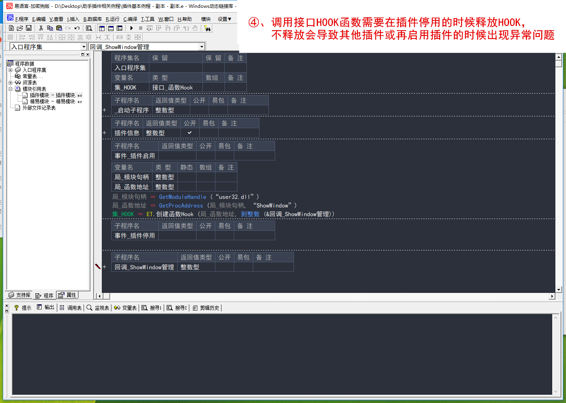Toggle 公开 cell for 事件_插件停用 row

tap(206, 236)
